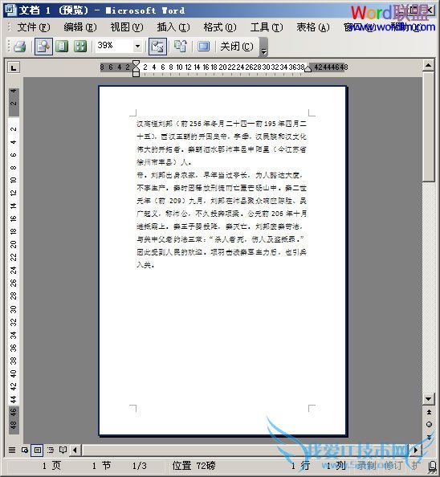
Task: Open the 工具(T) menu
Action: pos(266,27)
